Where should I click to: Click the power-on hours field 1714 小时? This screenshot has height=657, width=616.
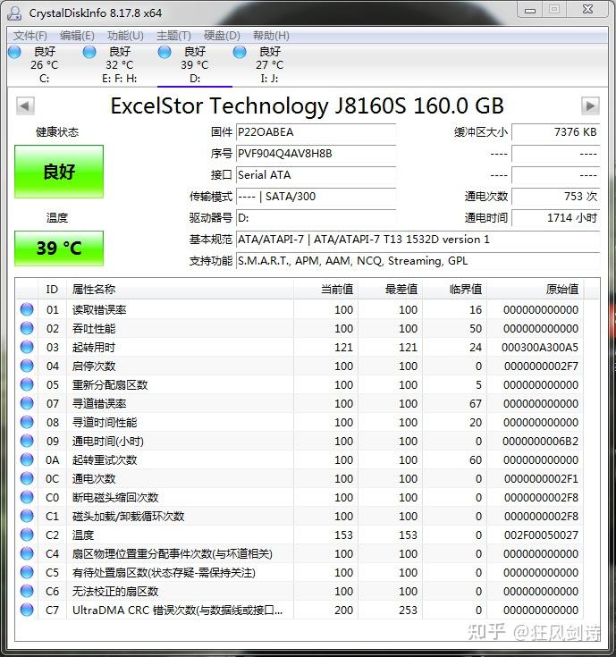pos(556,217)
